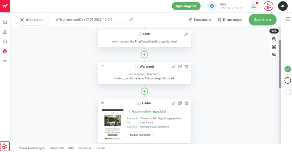Select the dark outlined step circle

(287, 80)
